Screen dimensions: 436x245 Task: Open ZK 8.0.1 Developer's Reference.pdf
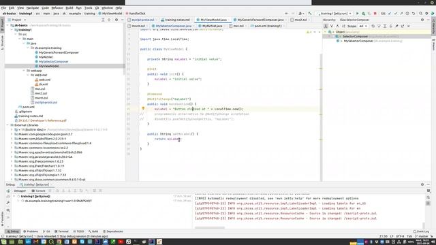pos(42,120)
